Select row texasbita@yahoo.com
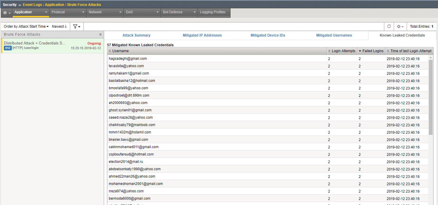The height and width of the screenshot is (205, 438). coord(268,66)
